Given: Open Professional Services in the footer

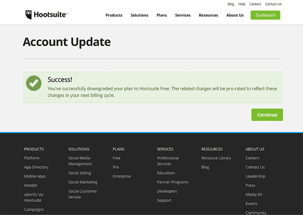Looking at the screenshot, I should (x=168, y=161).
